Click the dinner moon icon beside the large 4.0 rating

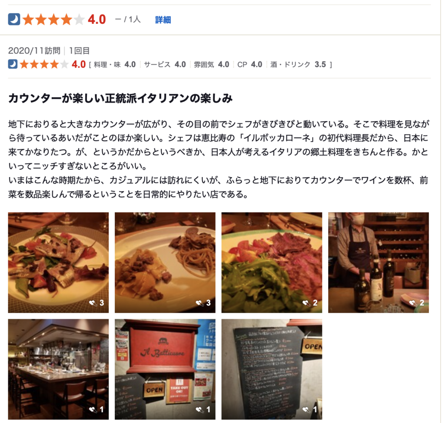(14, 19)
